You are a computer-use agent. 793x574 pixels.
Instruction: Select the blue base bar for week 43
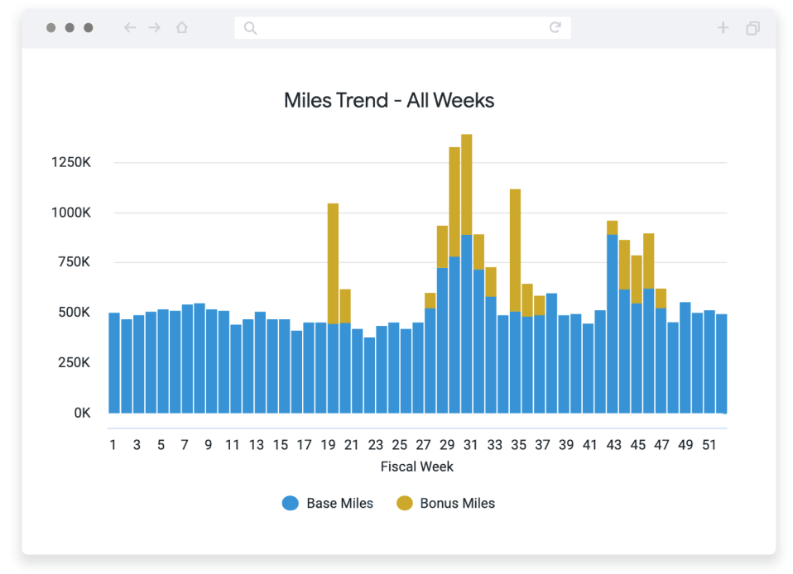[x=613, y=324]
